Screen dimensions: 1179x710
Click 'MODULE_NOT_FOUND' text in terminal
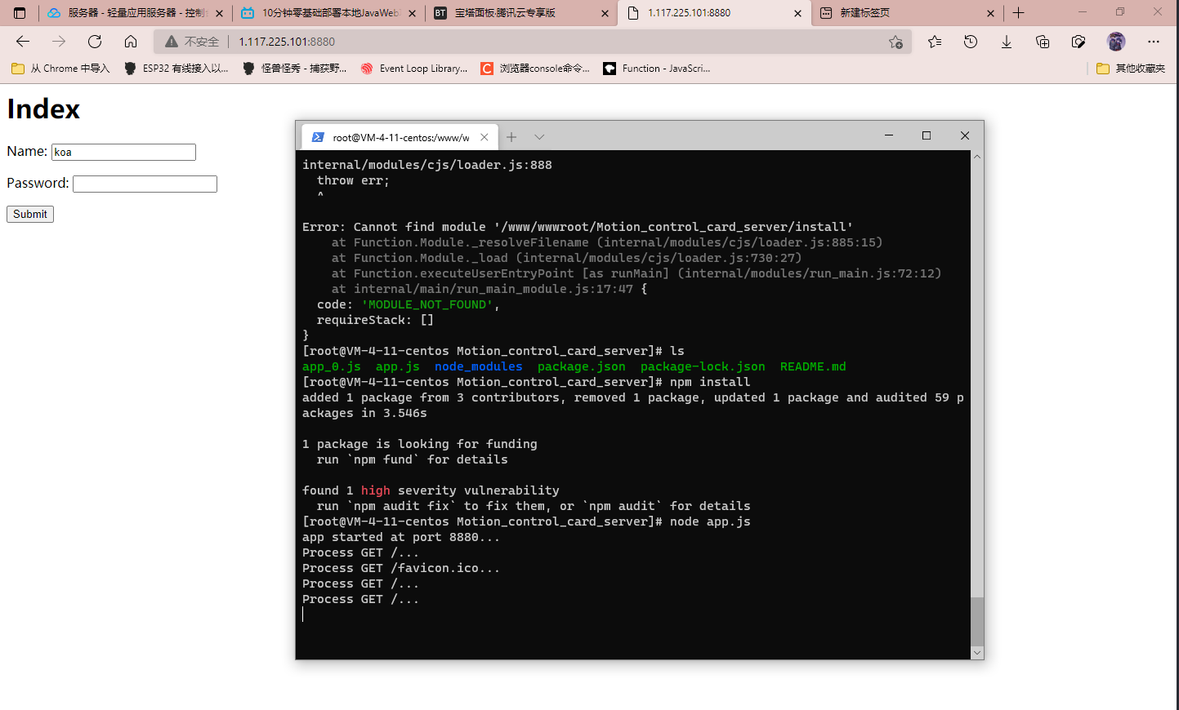point(427,304)
